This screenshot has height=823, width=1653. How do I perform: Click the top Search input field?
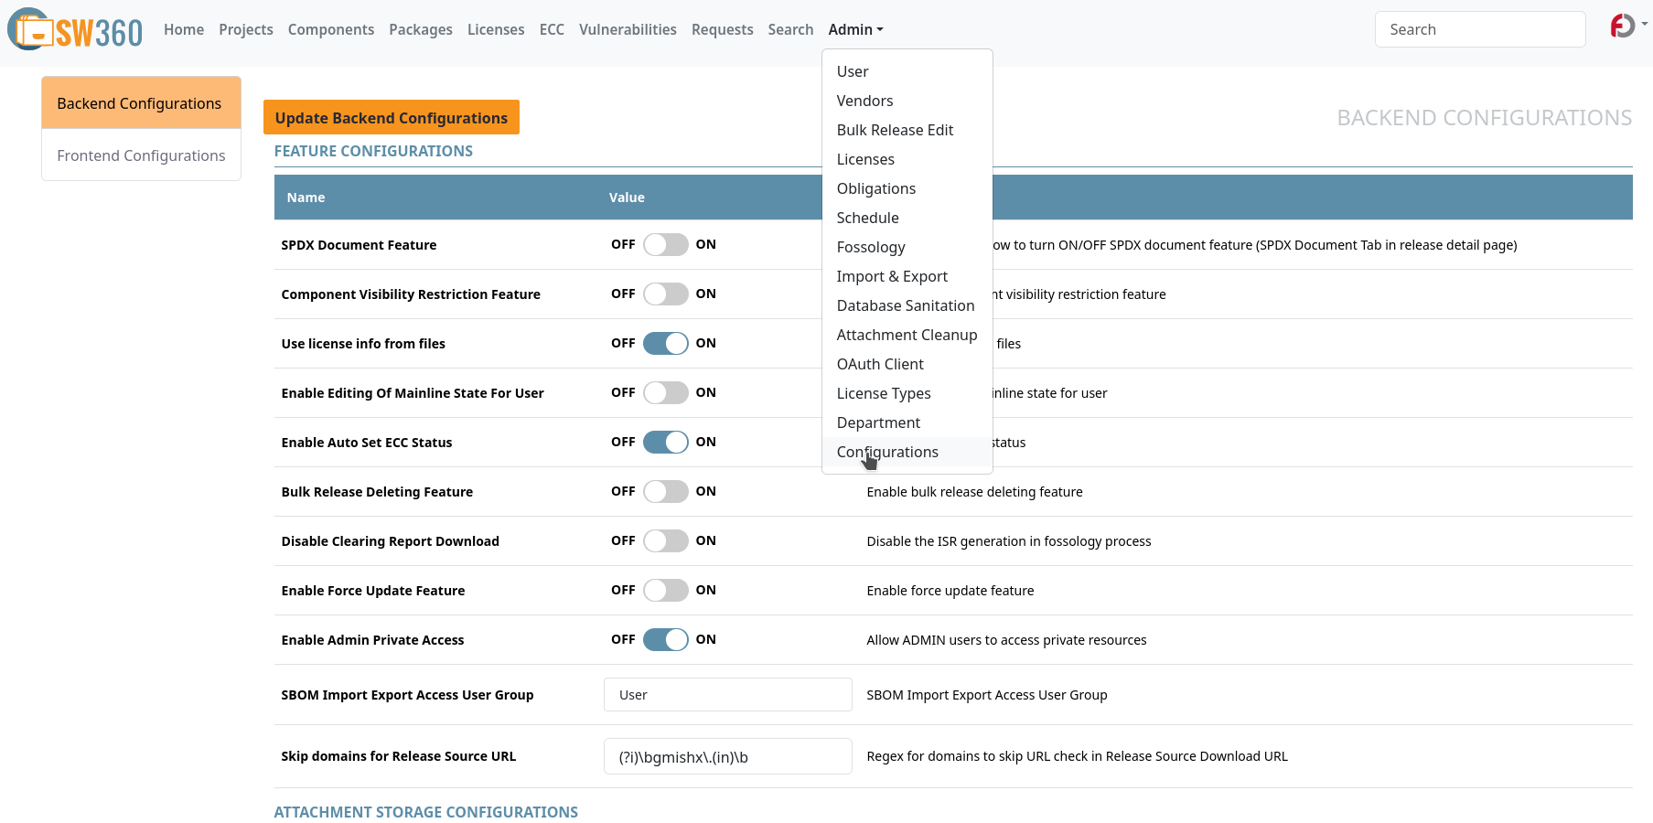click(x=1479, y=29)
